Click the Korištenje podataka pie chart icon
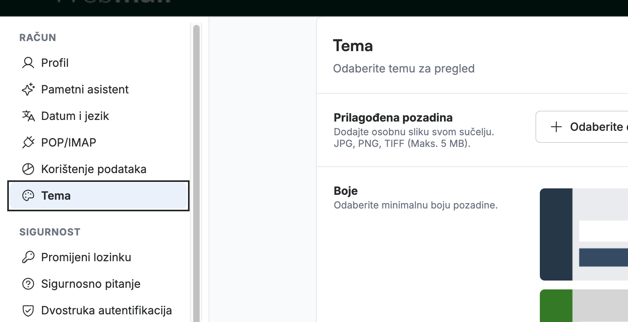The height and width of the screenshot is (322, 628). pos(28,169)
